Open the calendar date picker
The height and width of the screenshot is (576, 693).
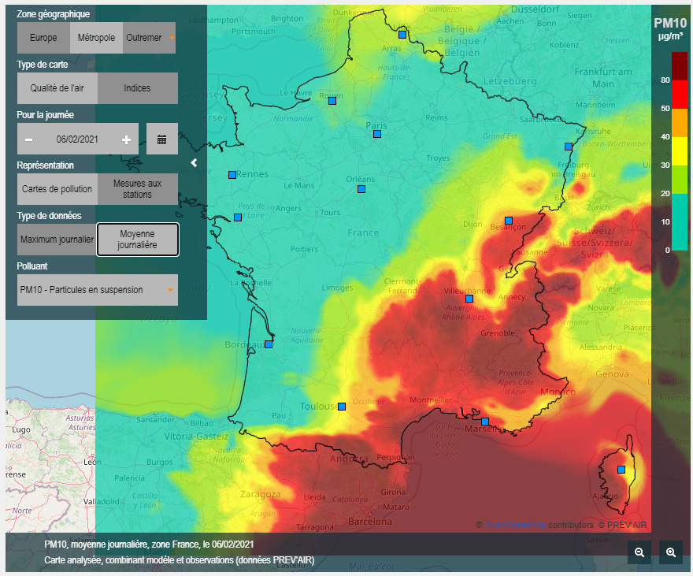click(x=161, y=139)
